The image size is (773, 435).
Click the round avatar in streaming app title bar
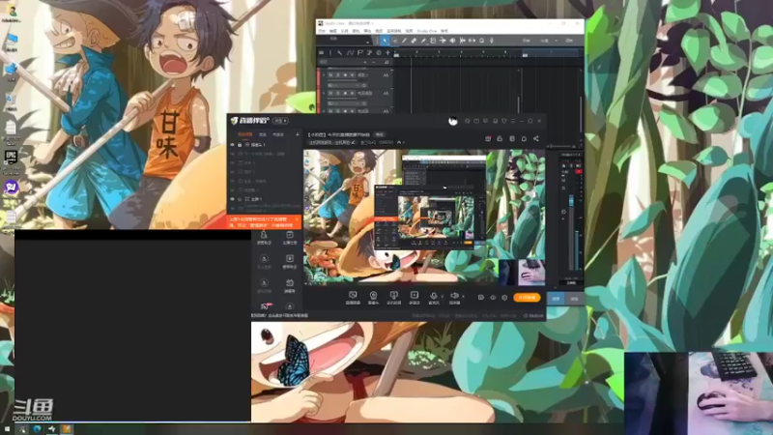point(453,122)
